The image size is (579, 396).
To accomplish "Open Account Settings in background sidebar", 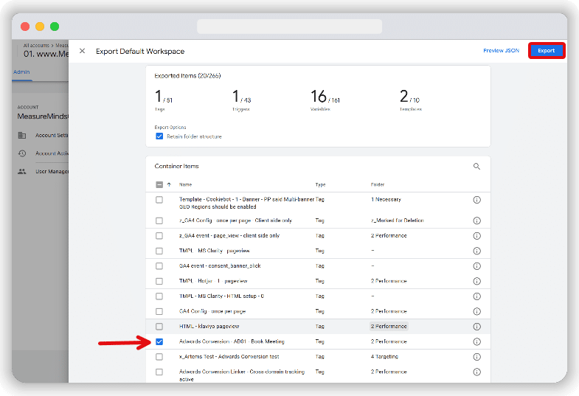I will pos(52,136).
